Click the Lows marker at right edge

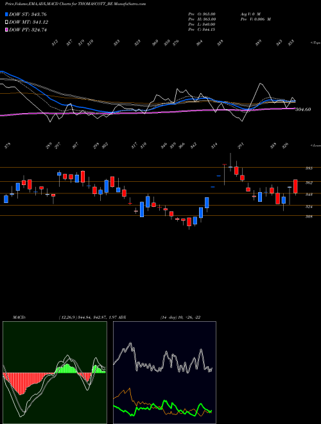pos(315,146)
